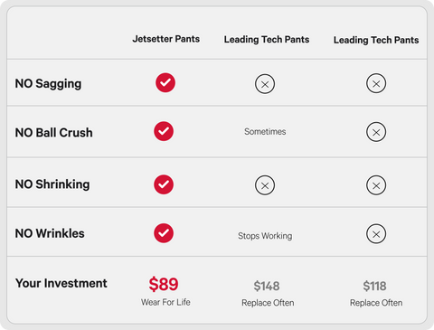Click the red checkmark for NO Wrinkles
The height and width of the screenshot is (330, 434).
(x=164, y=233)
